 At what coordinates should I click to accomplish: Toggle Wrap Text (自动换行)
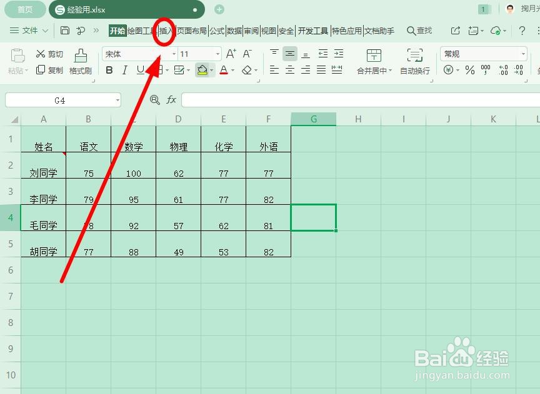[x=415, y=62]
